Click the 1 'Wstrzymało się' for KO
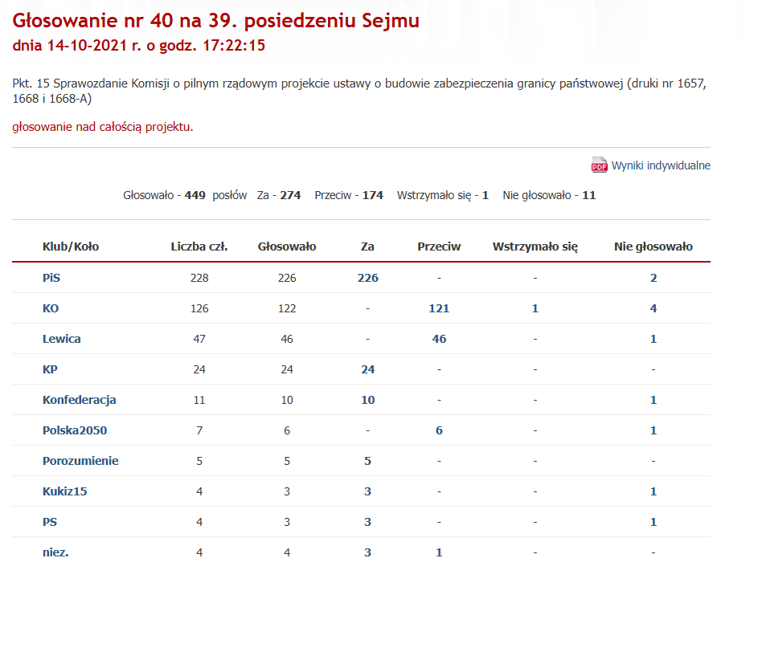Screen dimensions: 758x656 point(535,308)
